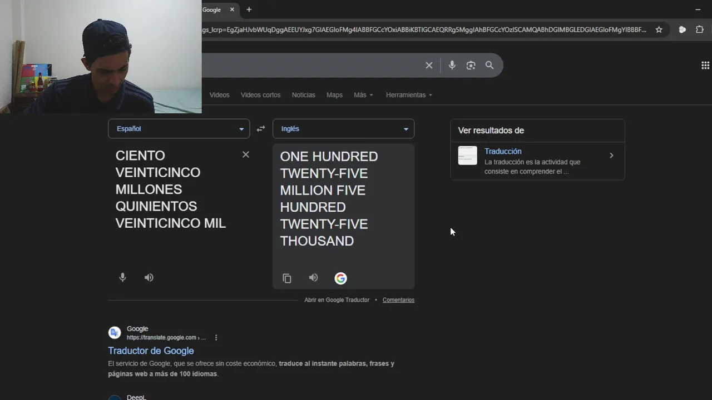Open the Traducción result link
The width and height of the screenshot is (712, 400).
point(503,151)
